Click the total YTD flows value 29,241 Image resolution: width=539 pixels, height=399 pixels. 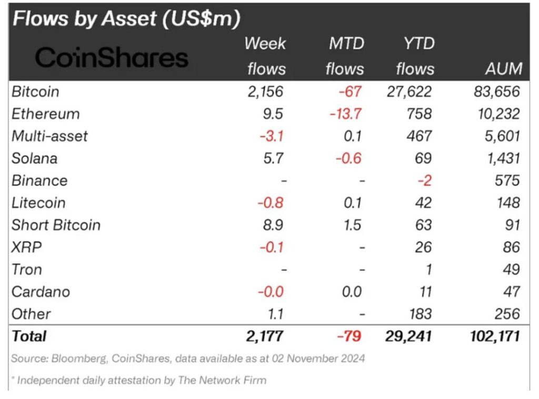coord(410,335)
